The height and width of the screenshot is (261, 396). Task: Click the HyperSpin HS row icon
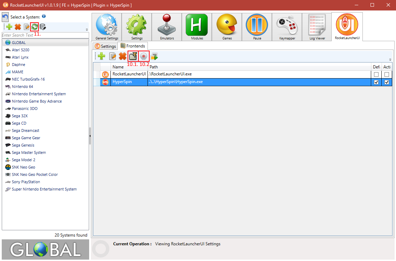tap(105, 82)
